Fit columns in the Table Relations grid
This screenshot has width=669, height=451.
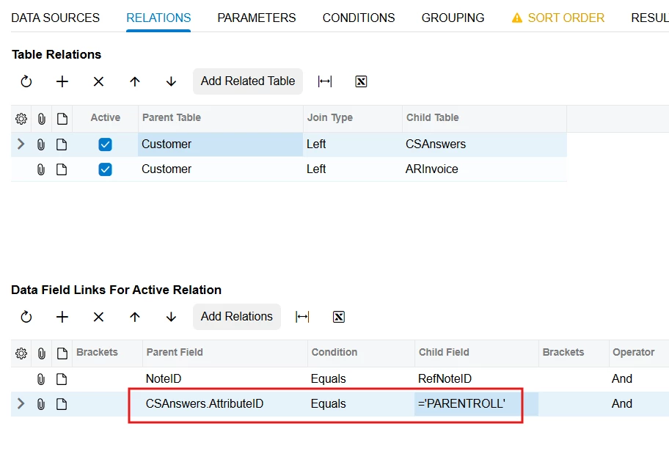pyautogui.click(x=325, y=81)
